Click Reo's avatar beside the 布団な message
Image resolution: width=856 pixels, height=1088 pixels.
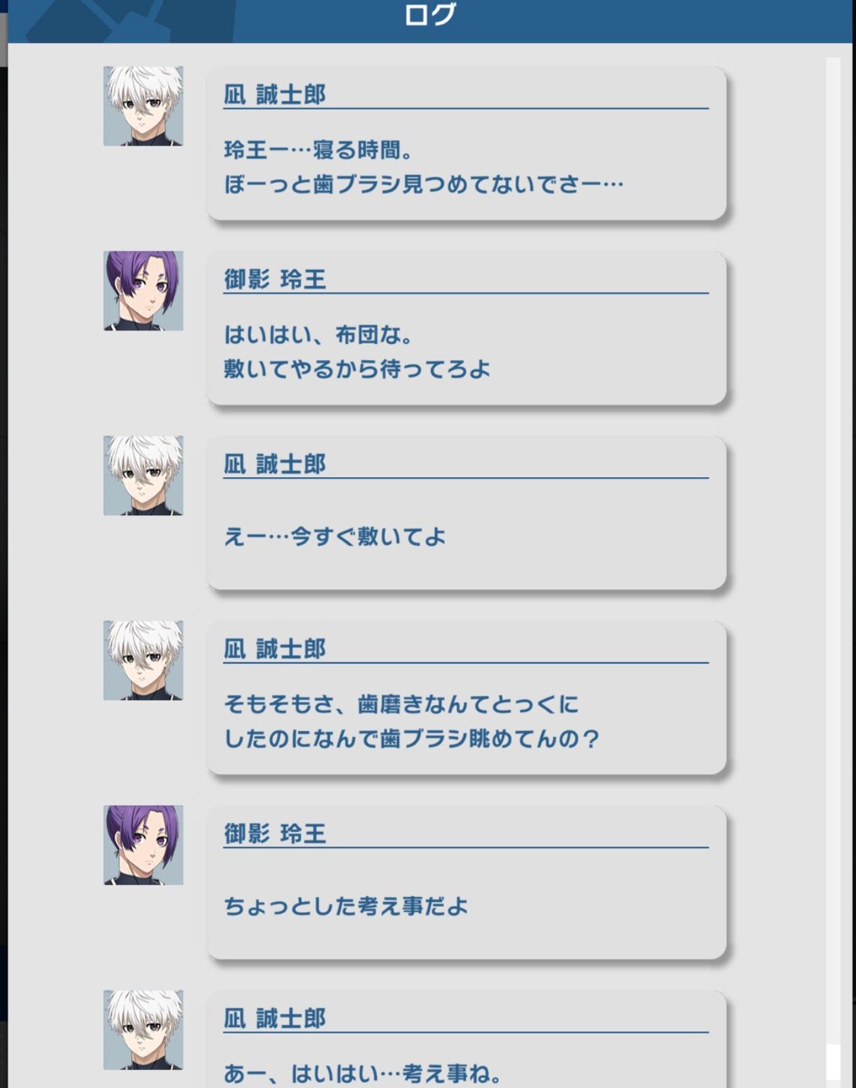[x=143, y=290]
